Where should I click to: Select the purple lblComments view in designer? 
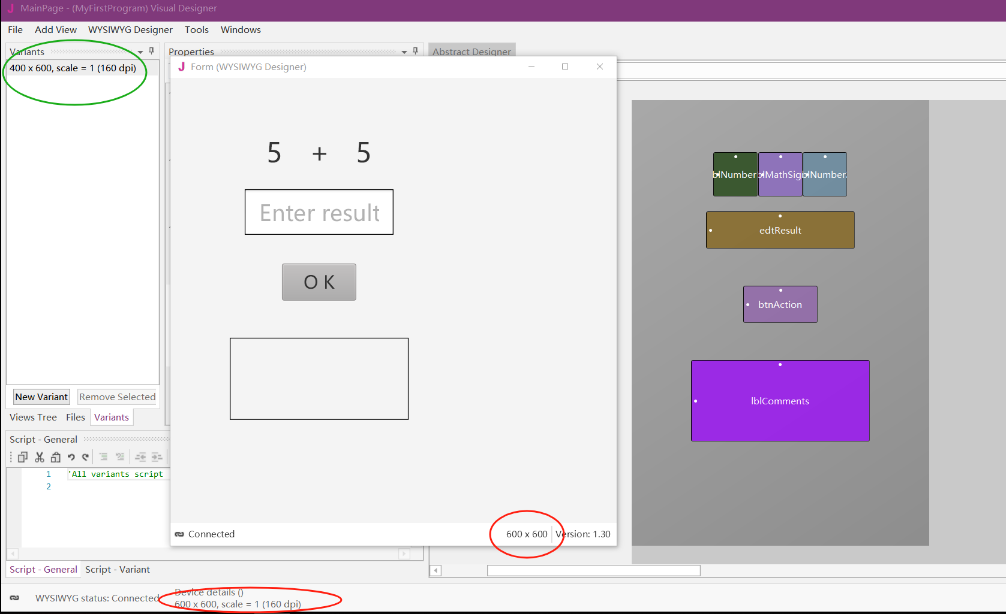tap(780, 401)
